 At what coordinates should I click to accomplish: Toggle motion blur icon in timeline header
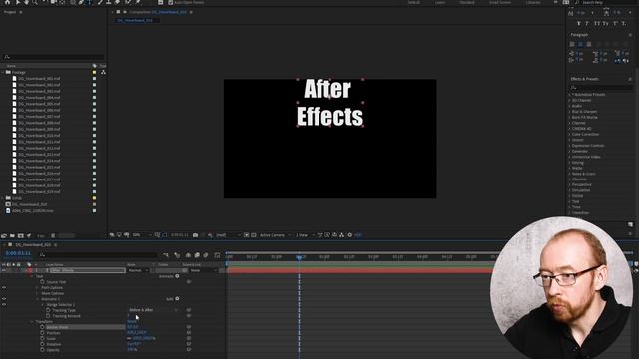(x=206, y=255)
